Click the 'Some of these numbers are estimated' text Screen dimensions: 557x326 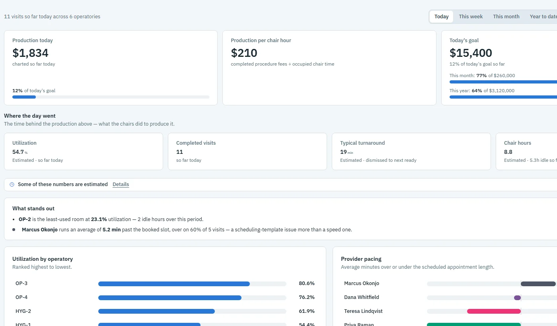(x=63, y=184)
